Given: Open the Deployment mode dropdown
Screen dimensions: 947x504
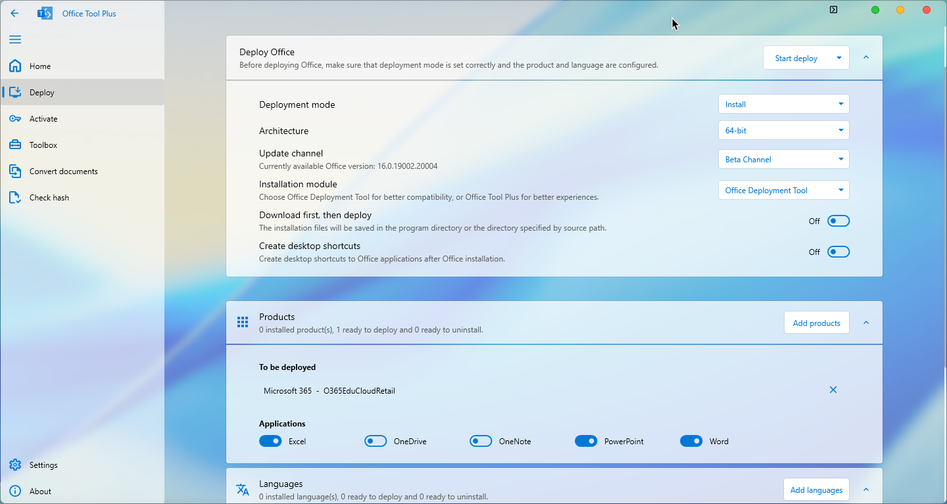Looking at the screenshot, I should (783, 104).
